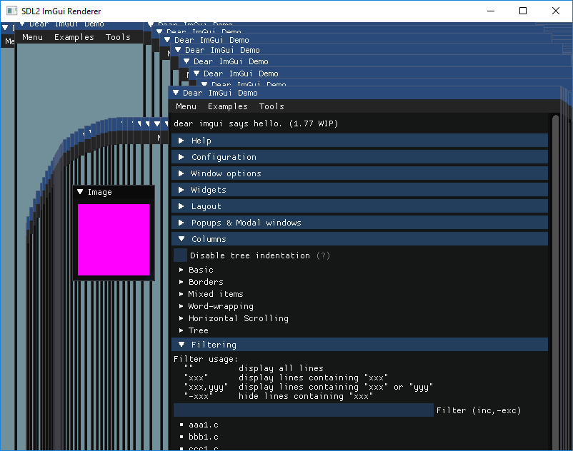Click the SDL2 ImGui Renderer app icon
Screen dimensions: 573x451
pos(11,11)
